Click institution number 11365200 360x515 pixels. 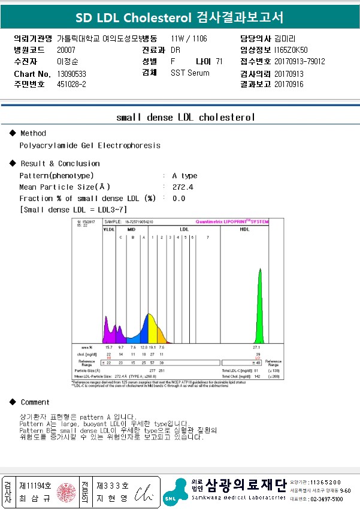click(x=326, y=482)
